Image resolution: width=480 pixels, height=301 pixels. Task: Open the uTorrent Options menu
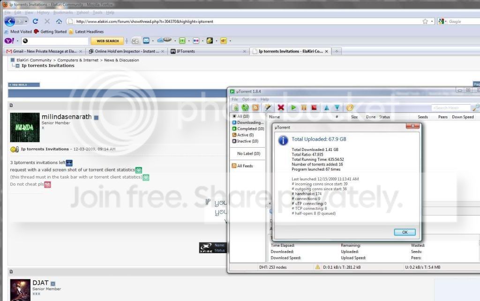tap(249, 99)
